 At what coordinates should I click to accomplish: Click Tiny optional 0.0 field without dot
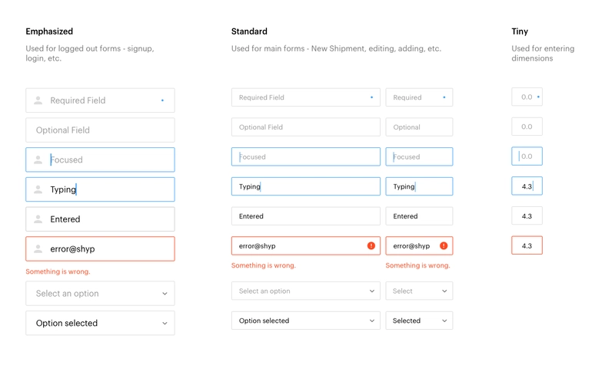pyautogui.click(x=527, y=127)
